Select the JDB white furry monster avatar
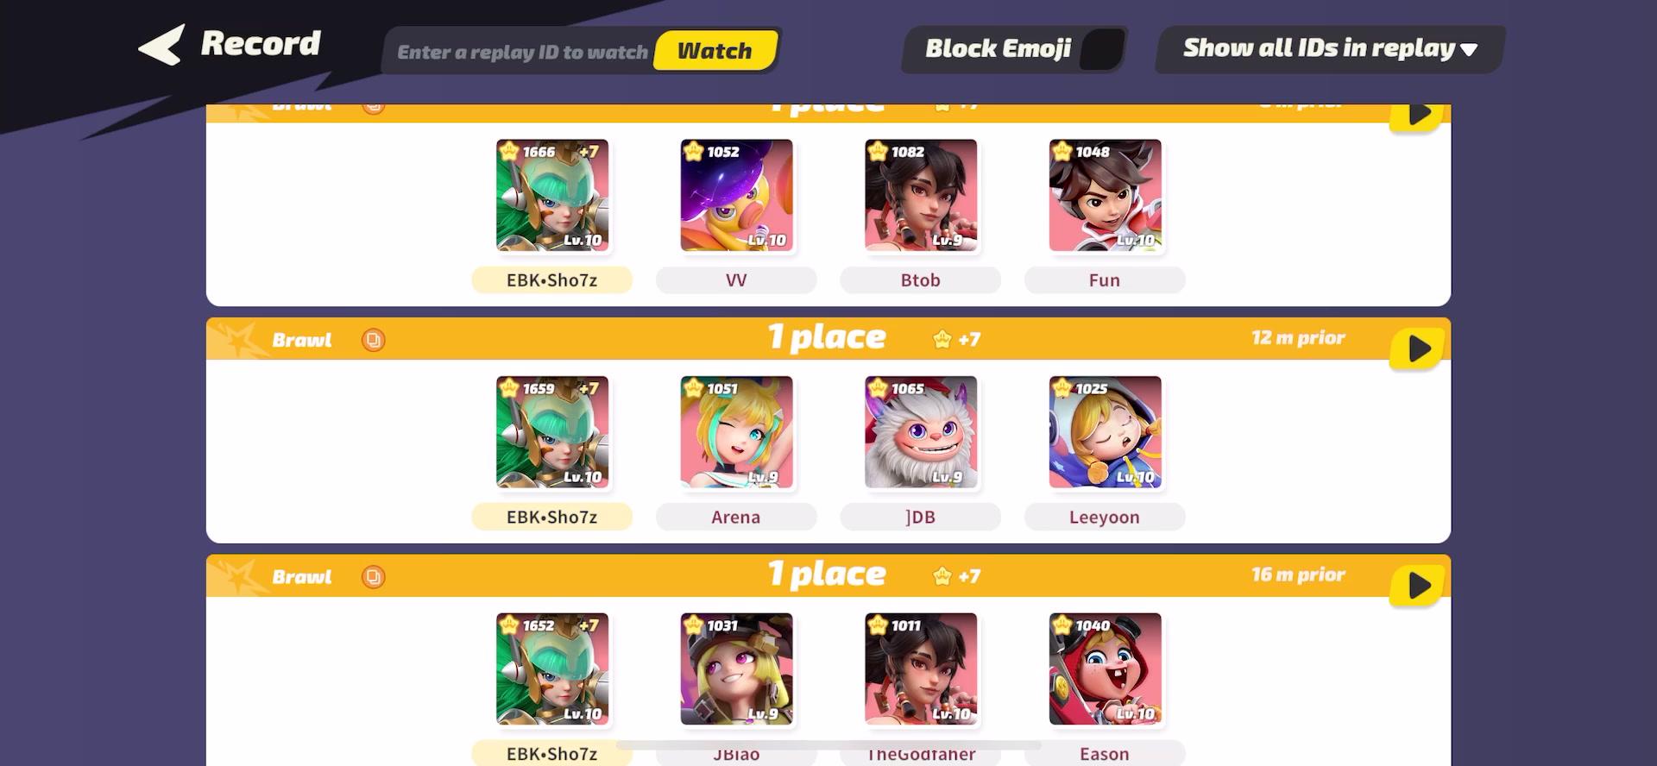The height and width of the screenshot is (766, 1657). click(x=921, y=432)
